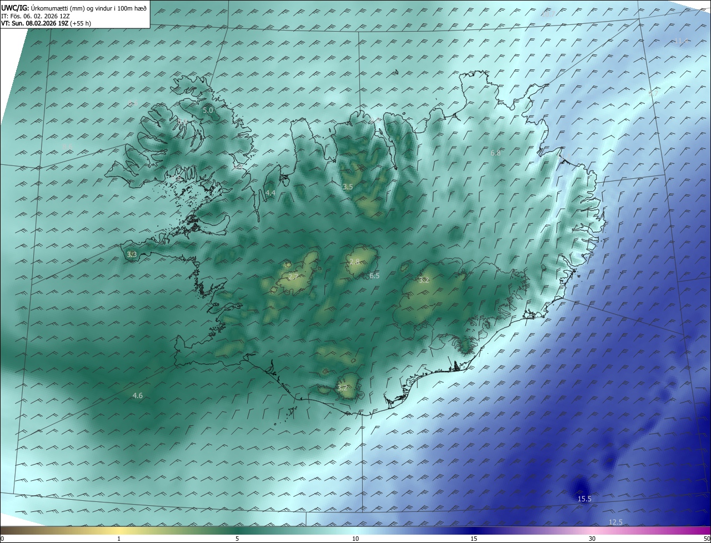Click the 3.3 value on the western peninsula tip
The image size is (711, 543).
[x=132, y=255]
